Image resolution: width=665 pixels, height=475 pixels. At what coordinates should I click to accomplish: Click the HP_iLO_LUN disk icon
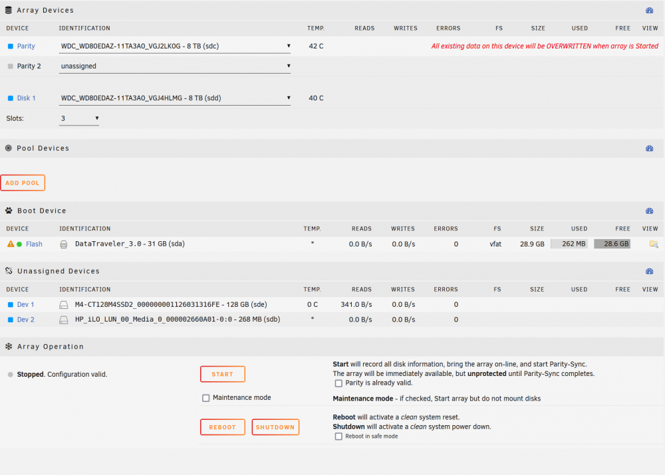pyautogui.click(x=64, y=320)
